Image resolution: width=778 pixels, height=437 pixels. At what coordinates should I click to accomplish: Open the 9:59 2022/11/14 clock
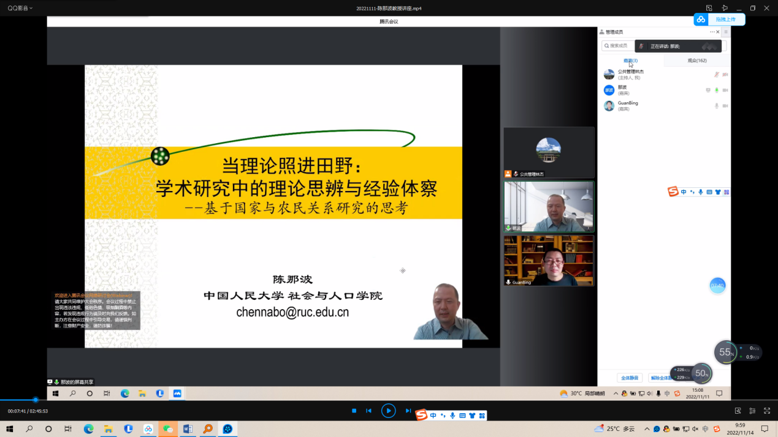(740, 429)
